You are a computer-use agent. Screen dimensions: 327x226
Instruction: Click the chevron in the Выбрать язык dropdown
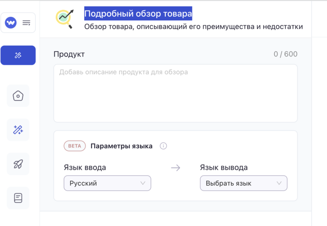coord(279,183)
